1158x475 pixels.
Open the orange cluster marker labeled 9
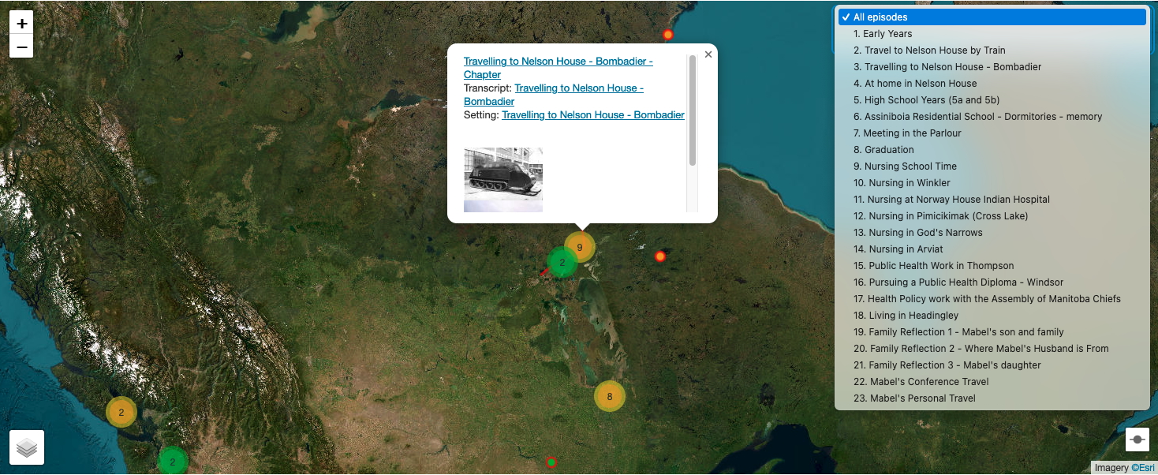click(x=580, y=247)
